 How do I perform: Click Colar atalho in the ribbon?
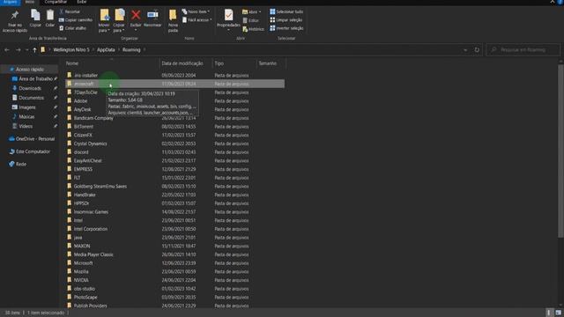(72, 28)
